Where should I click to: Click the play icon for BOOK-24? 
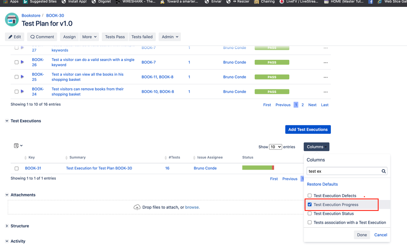tap(22, 91)
